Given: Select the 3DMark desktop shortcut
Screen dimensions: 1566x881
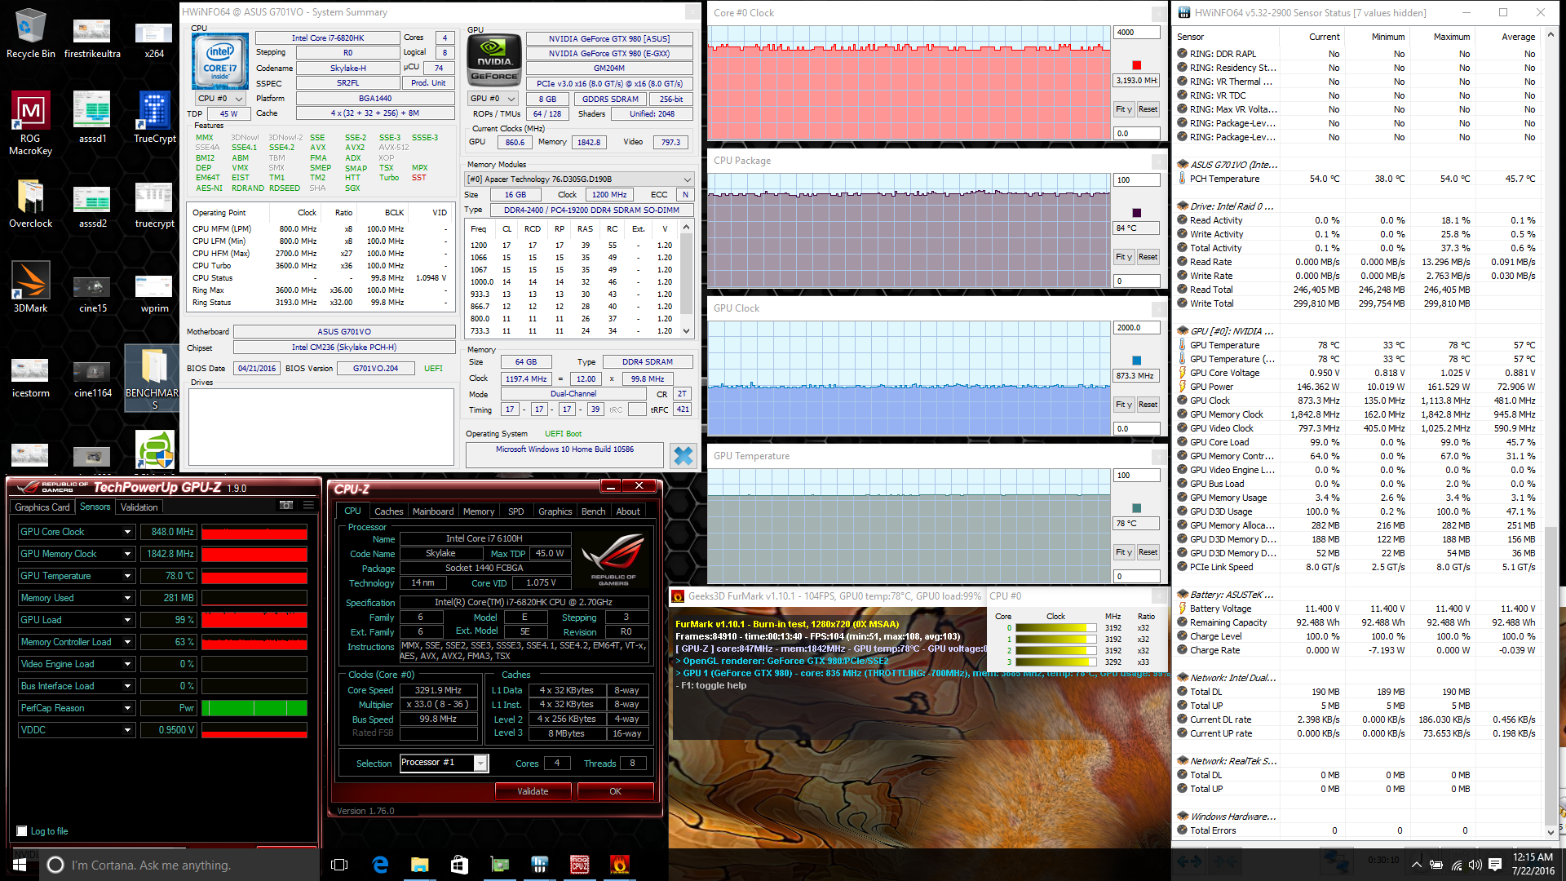Looking at the screenshot, I should (x=30, y=287).
